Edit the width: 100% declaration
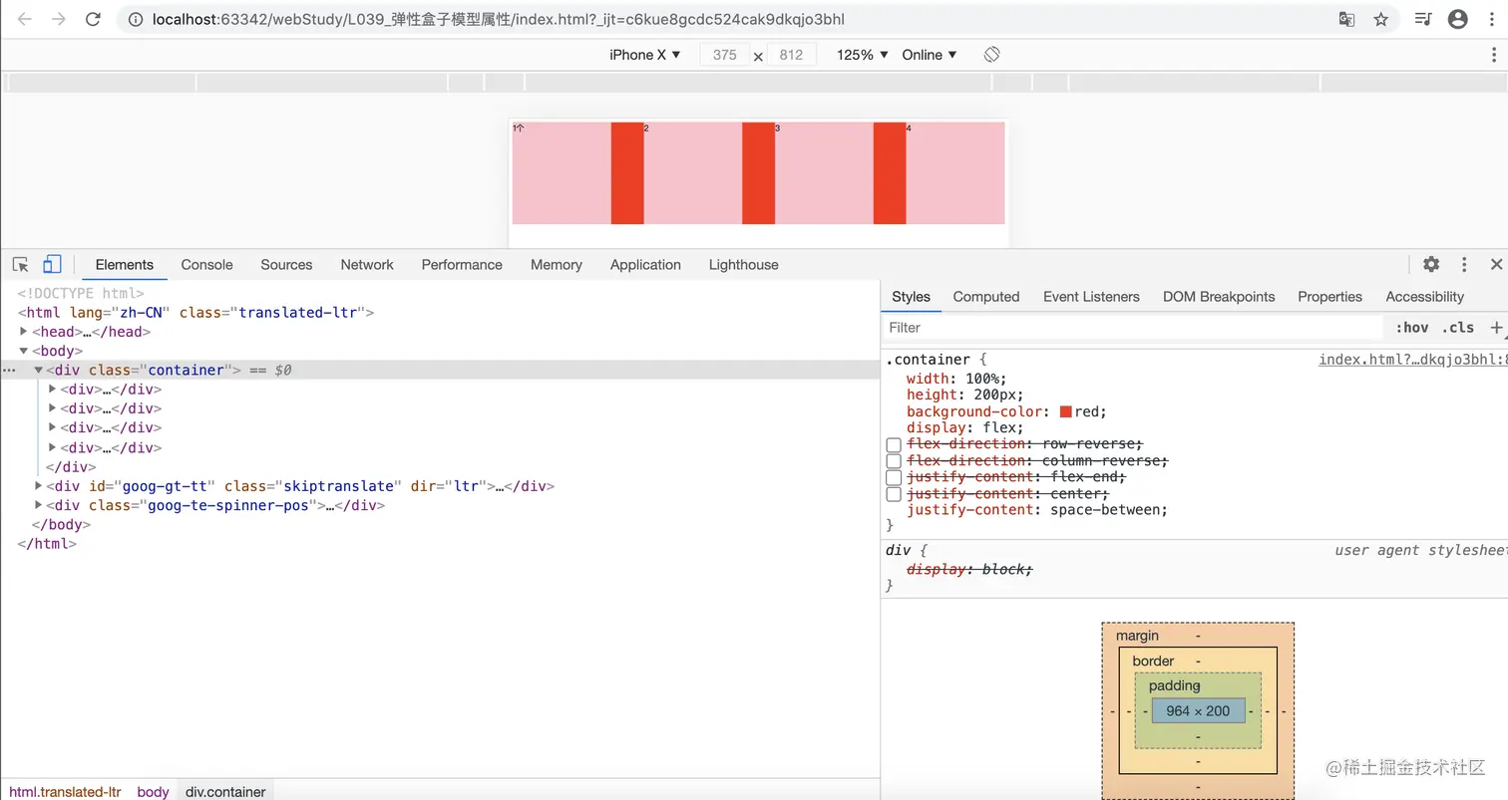Image resolution: width=1508 pixels, height=800 pixels. [x=956, y=379]
